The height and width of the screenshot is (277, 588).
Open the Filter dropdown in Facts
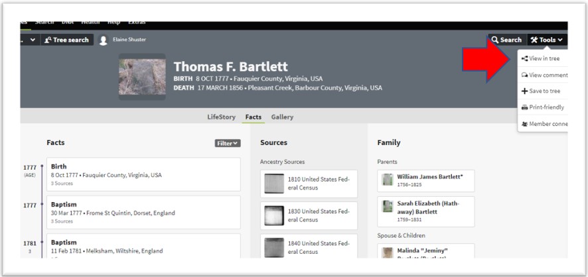coord(228,143)
